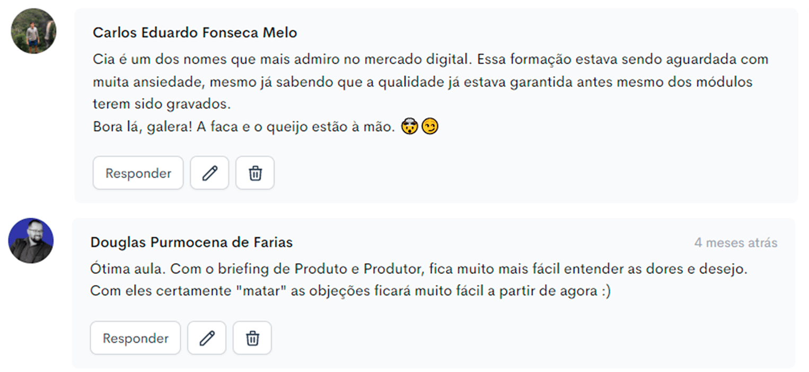Click the exploding head emoji
809x372 pixels.
(410, 127)
